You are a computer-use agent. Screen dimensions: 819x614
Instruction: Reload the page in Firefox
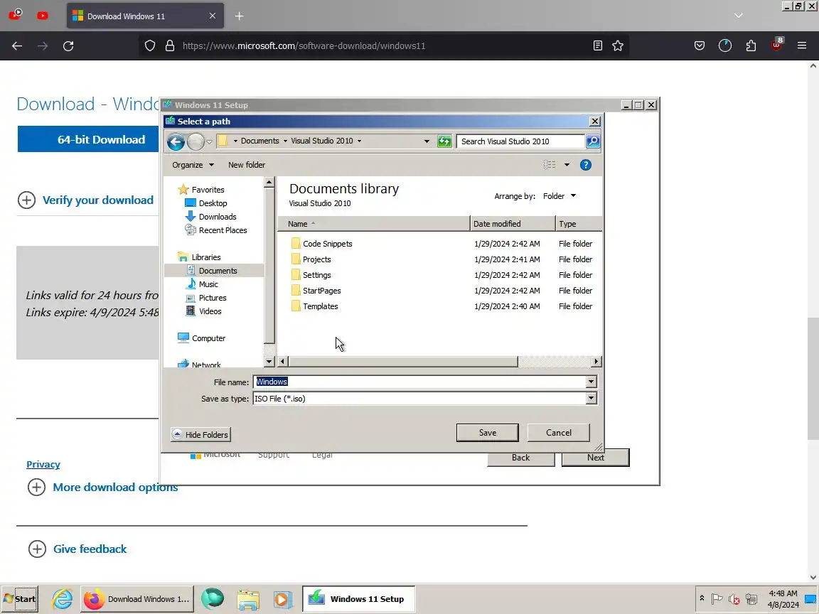tap(68, 46)
